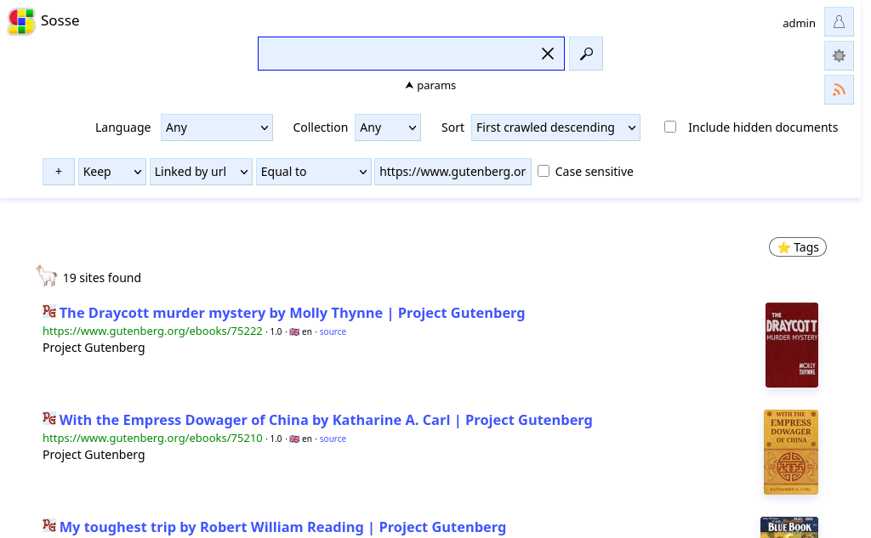Image resolution: width=871 pixels, height=538 pixels.
Task: Open The Draycott murder mystery result
Action: pyautogui.click(x=293, y=313)
